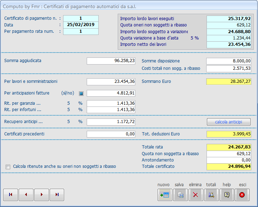Click the Arrotondamento field 0,00
258x207 pixels.
pyautogui.click(x=229, y=160)
